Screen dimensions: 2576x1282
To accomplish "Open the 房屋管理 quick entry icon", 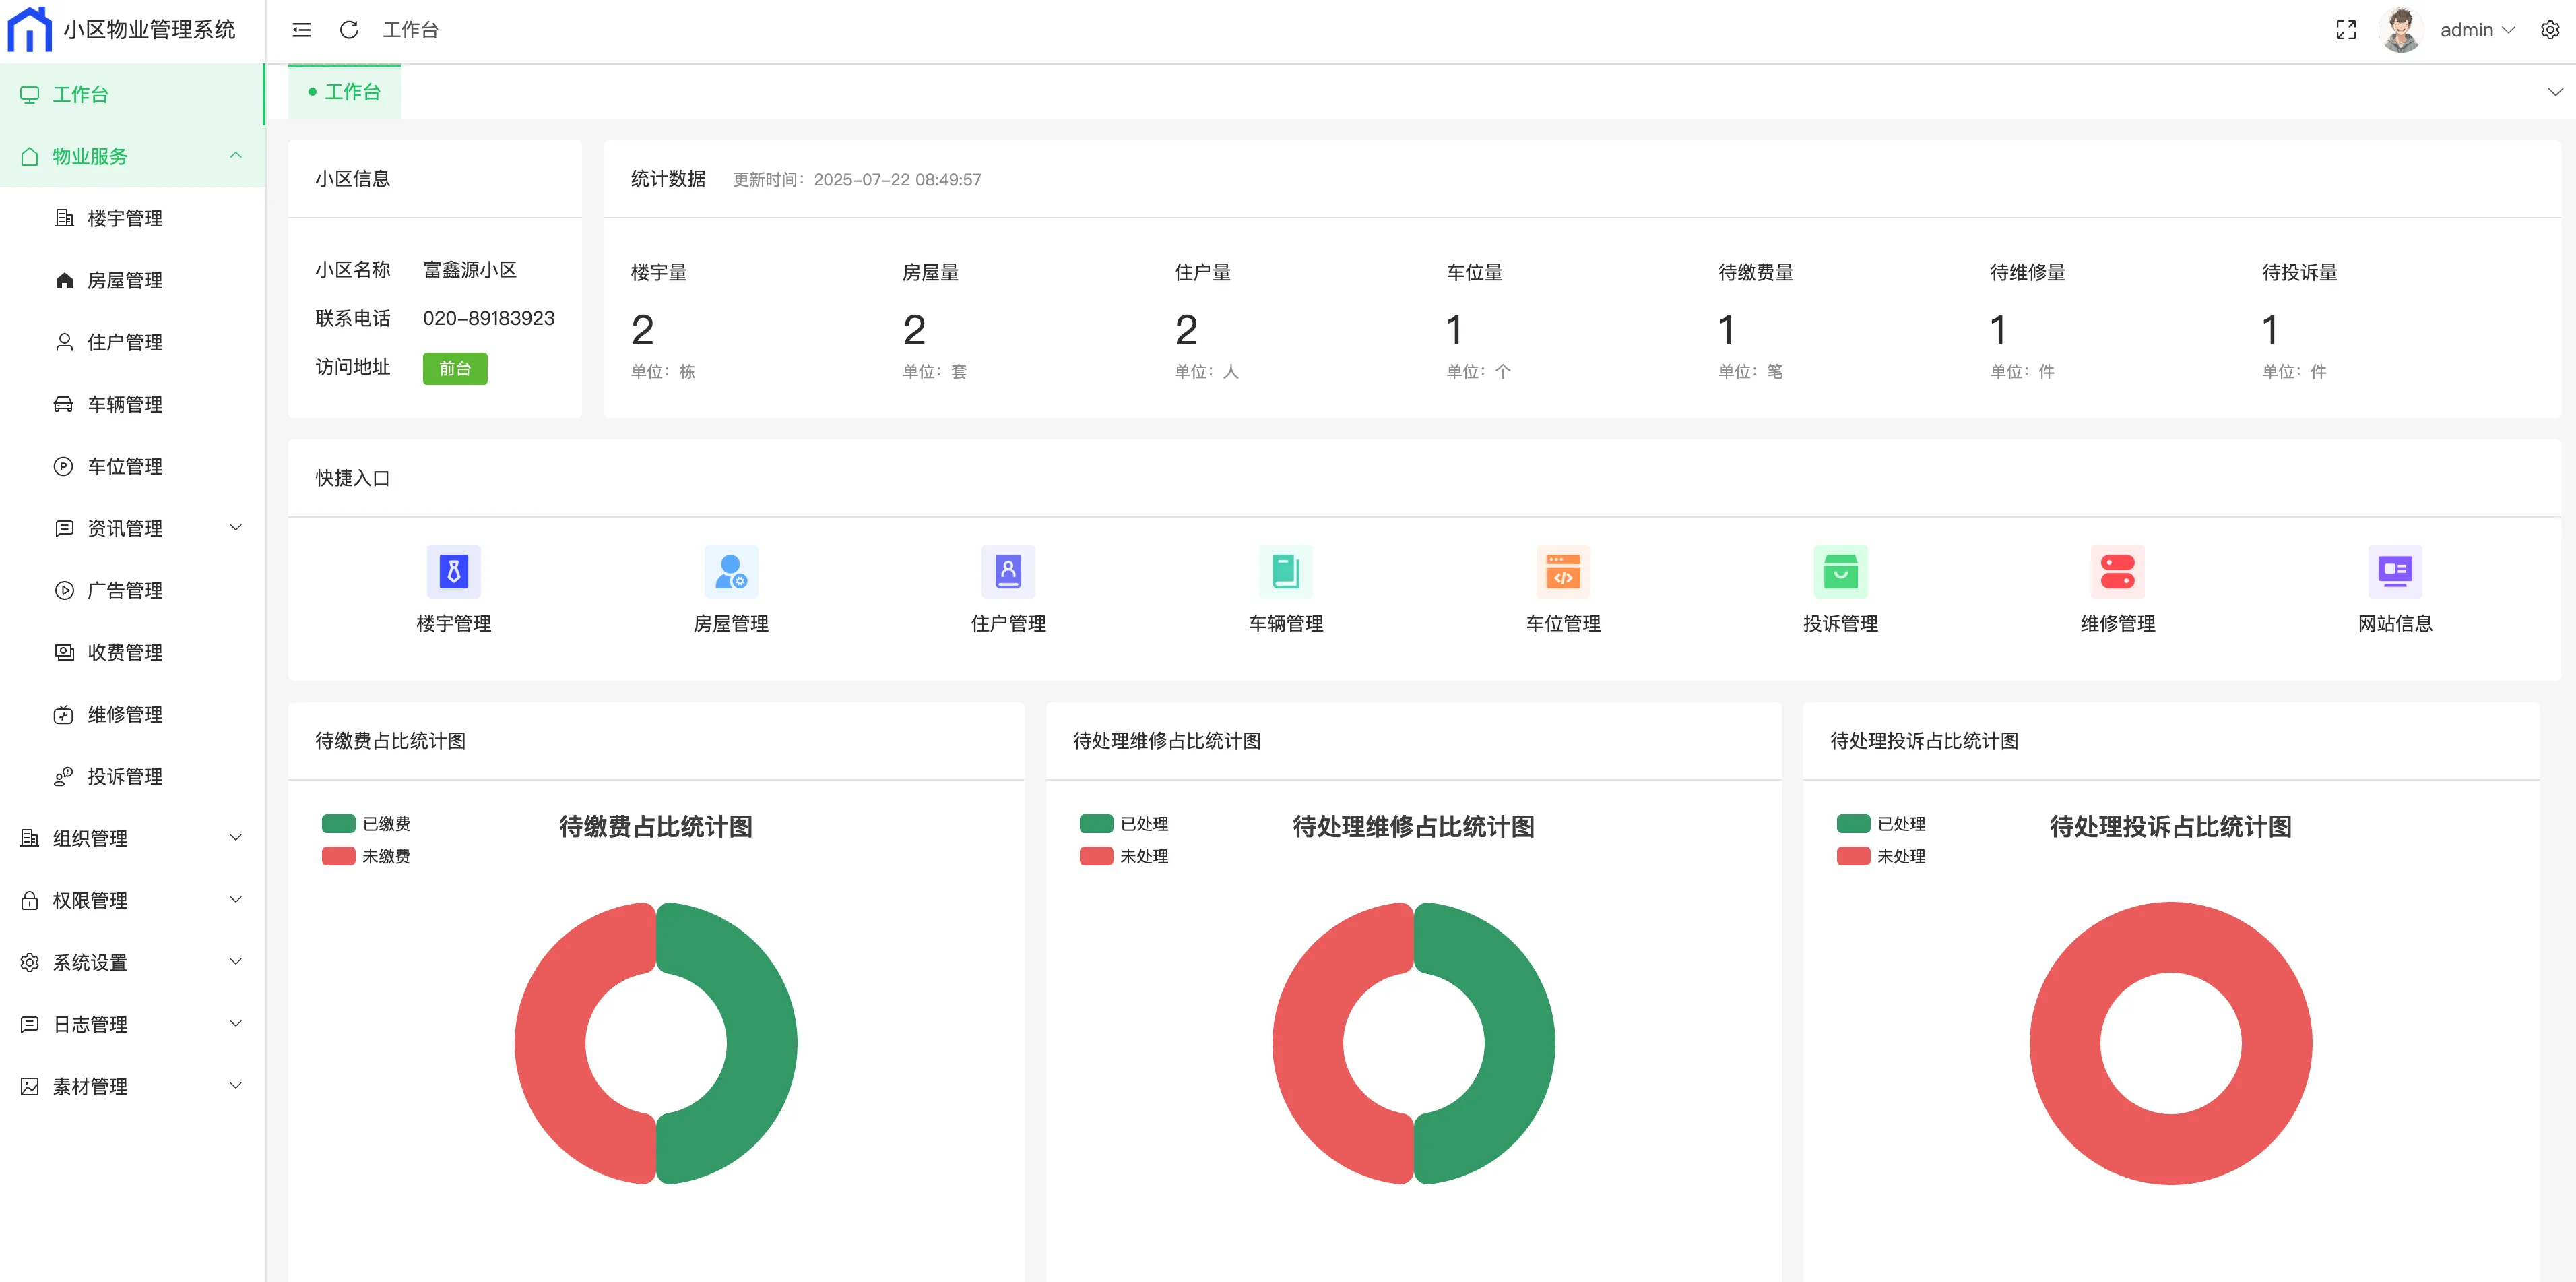I will (x=730, y=572).
